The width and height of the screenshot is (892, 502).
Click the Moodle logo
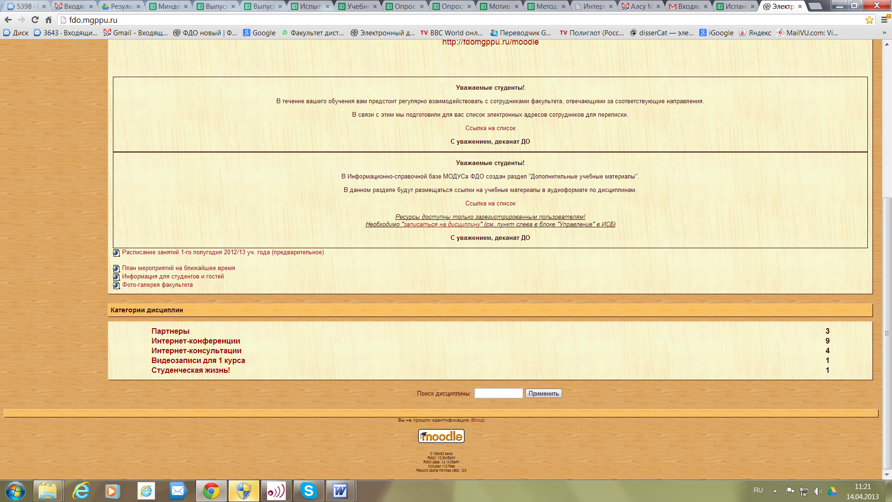pos(441,436)
